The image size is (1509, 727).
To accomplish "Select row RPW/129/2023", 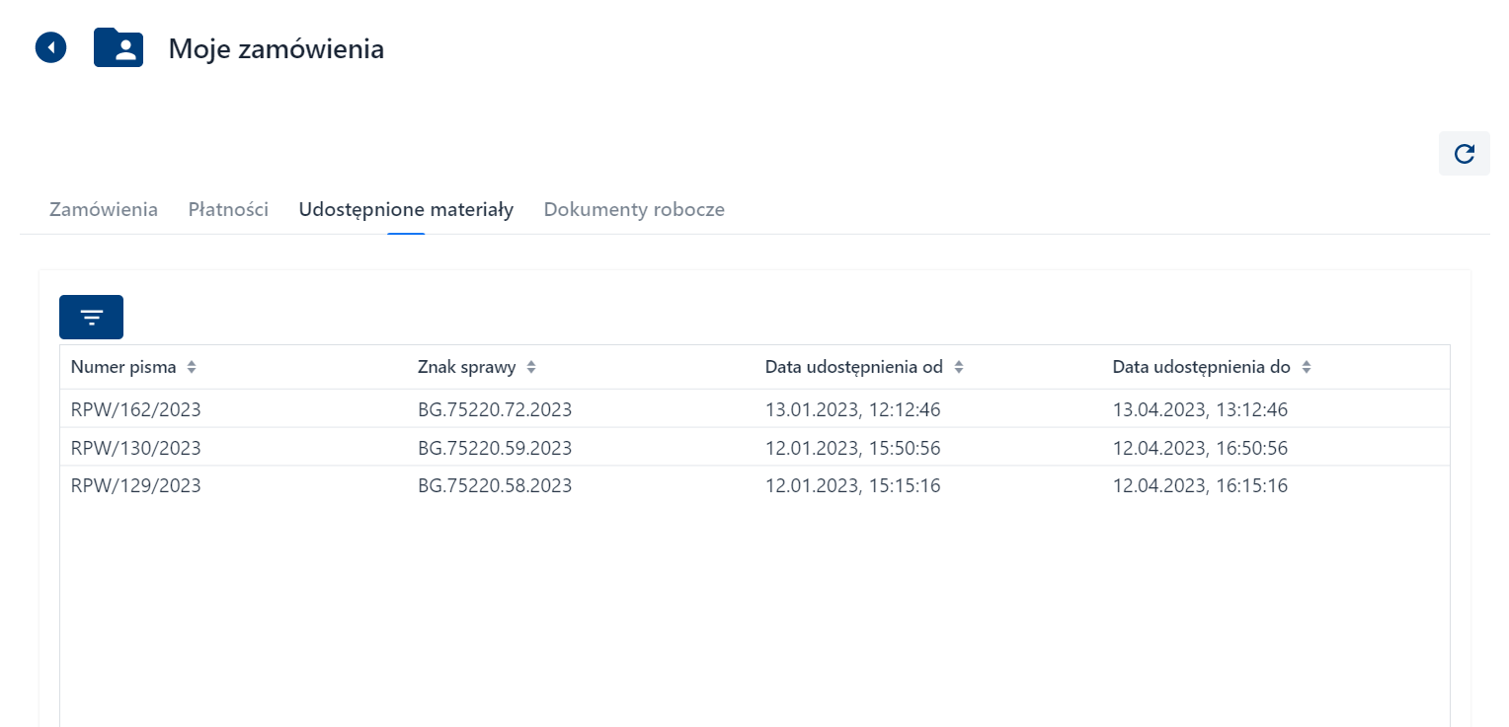I will pos(136,485).
